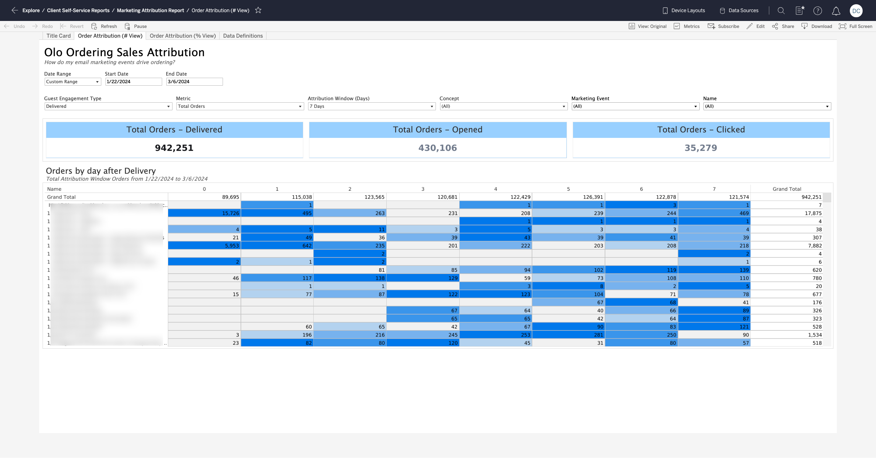The width and height of the screenshot is (876, 458).
Task: Open Attribution Window (Days) dropdown
Action: click(x=372, y=106)
